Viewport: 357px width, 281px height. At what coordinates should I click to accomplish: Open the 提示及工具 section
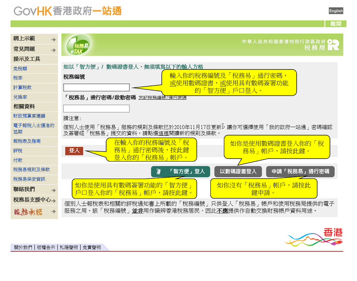(x=27, y=59)
